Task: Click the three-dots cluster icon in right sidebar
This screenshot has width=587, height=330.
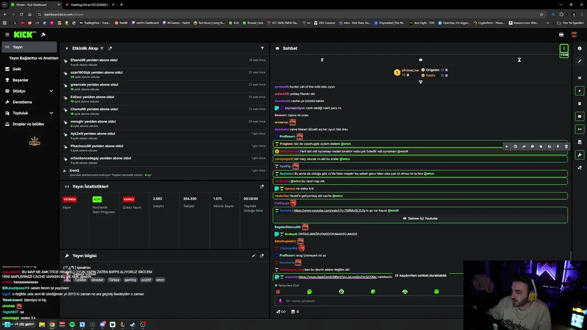Action: (x=580, y=168)
